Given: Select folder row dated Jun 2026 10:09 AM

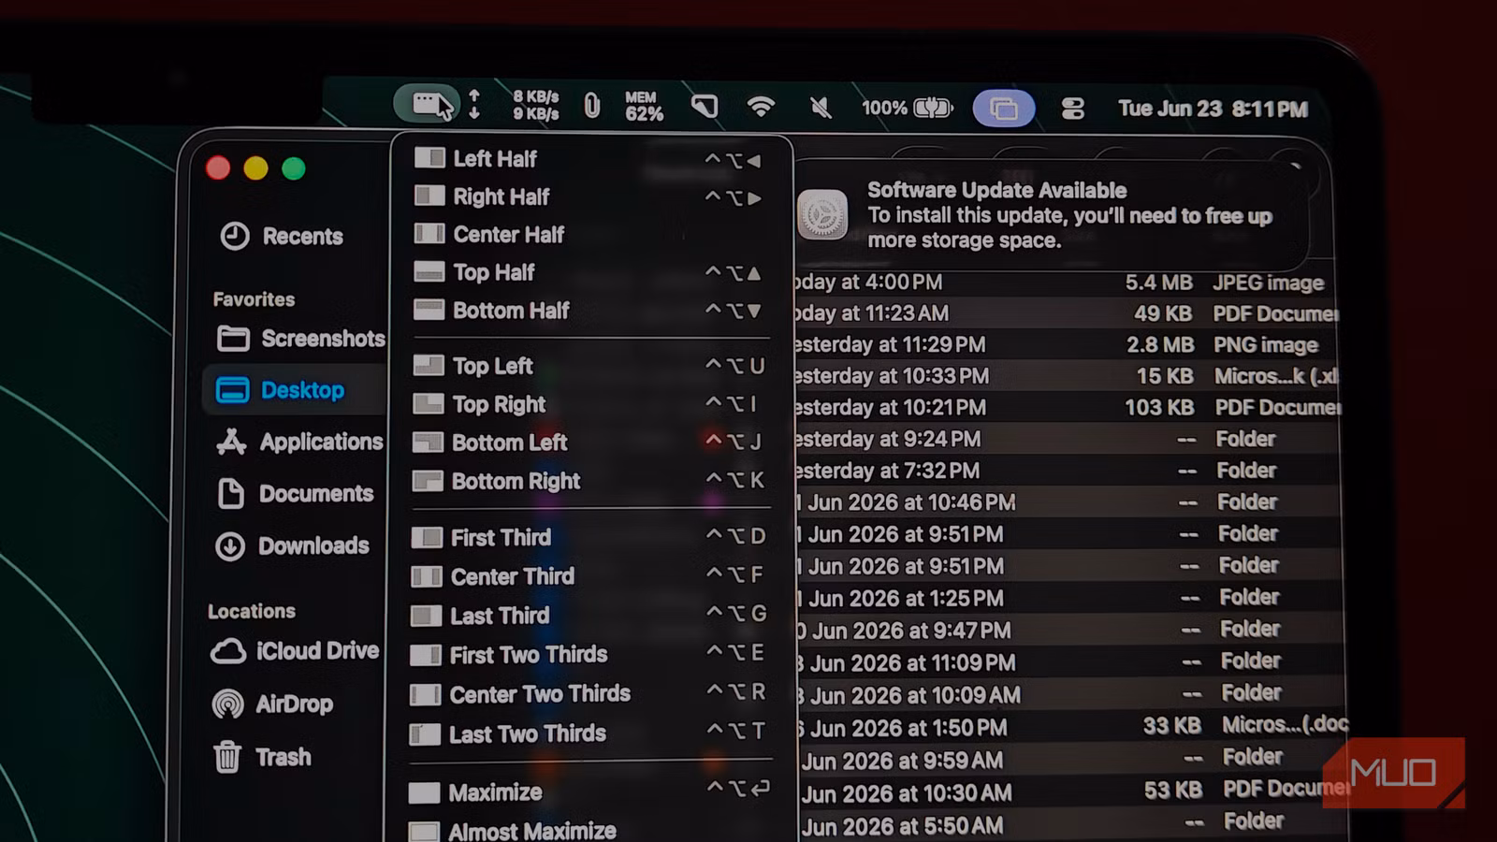Looking at the screenshot, I should point(1070,695).
